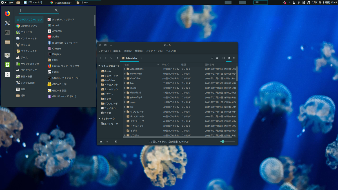
Task: Toggle the location entry path button
Action: (212, 58)
